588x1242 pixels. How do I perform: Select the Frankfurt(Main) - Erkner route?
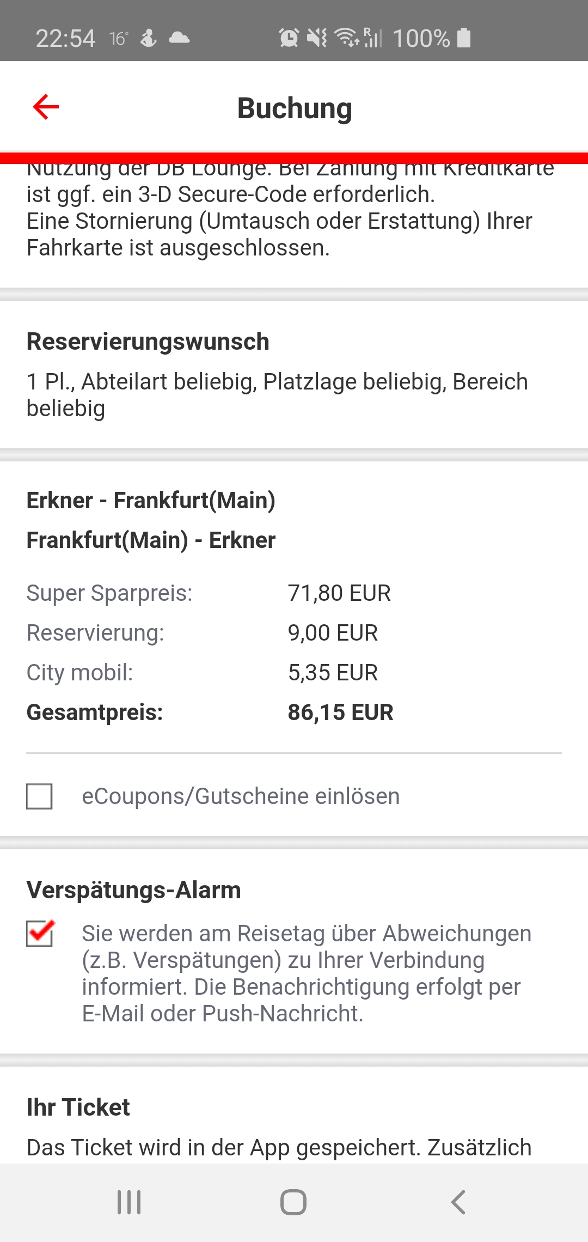point(151,540)
